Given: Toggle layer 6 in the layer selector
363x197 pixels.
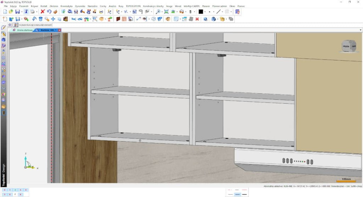Looking at the screenshot, I should click(10, 194).
